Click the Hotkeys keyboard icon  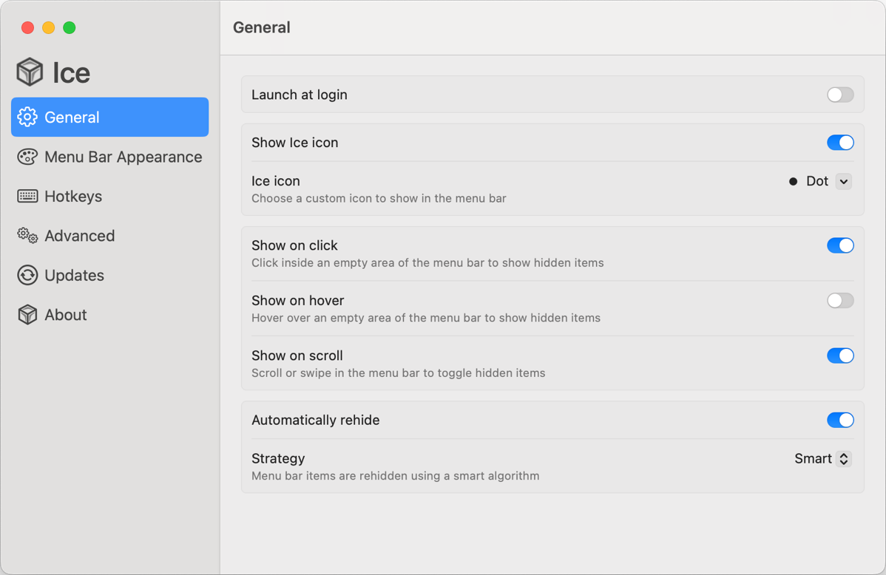point(27,196)
